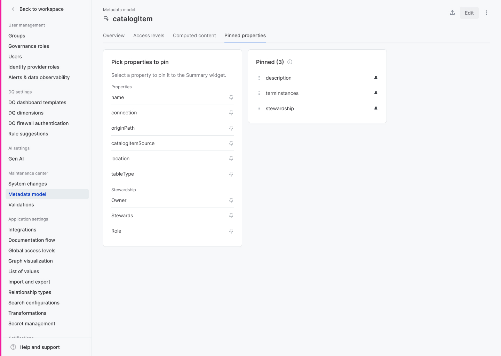Screen dimensions: 501x356
Task: Click the 'originPath' property text
Action: 123,128
